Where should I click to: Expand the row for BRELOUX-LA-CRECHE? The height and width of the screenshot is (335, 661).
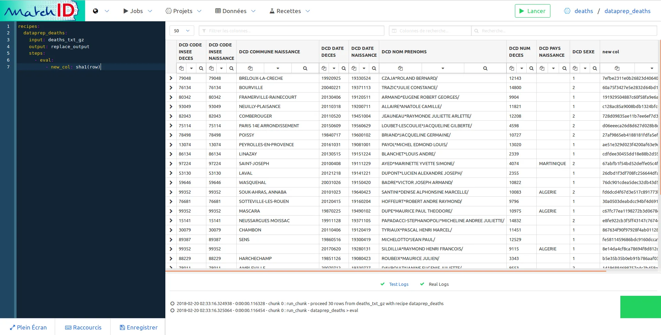pyautogui.click(x=171, y=78)
